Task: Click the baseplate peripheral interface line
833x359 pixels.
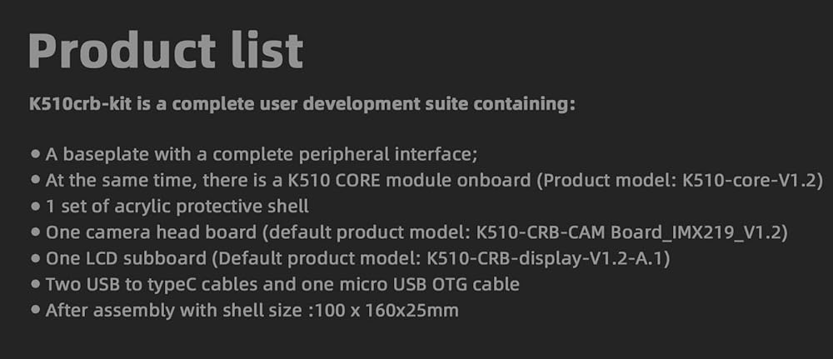Action: point(261,154)
